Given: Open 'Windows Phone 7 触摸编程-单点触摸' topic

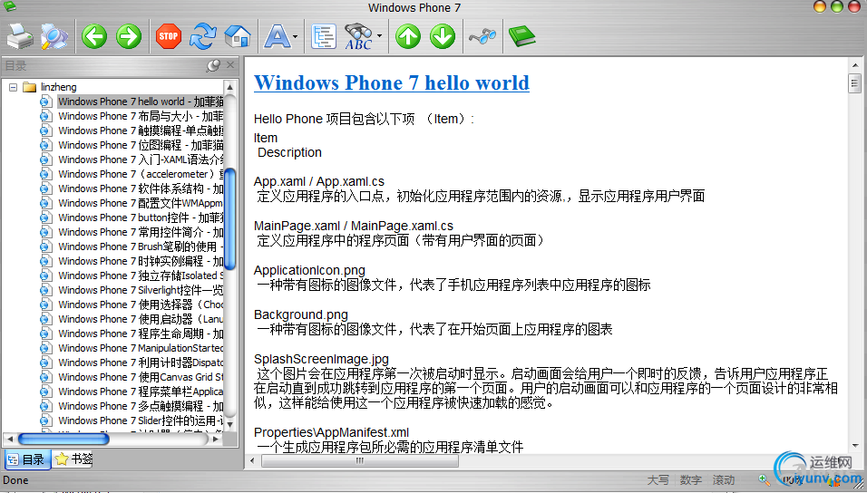Looking at the screenshot, I should pos(141,130).
